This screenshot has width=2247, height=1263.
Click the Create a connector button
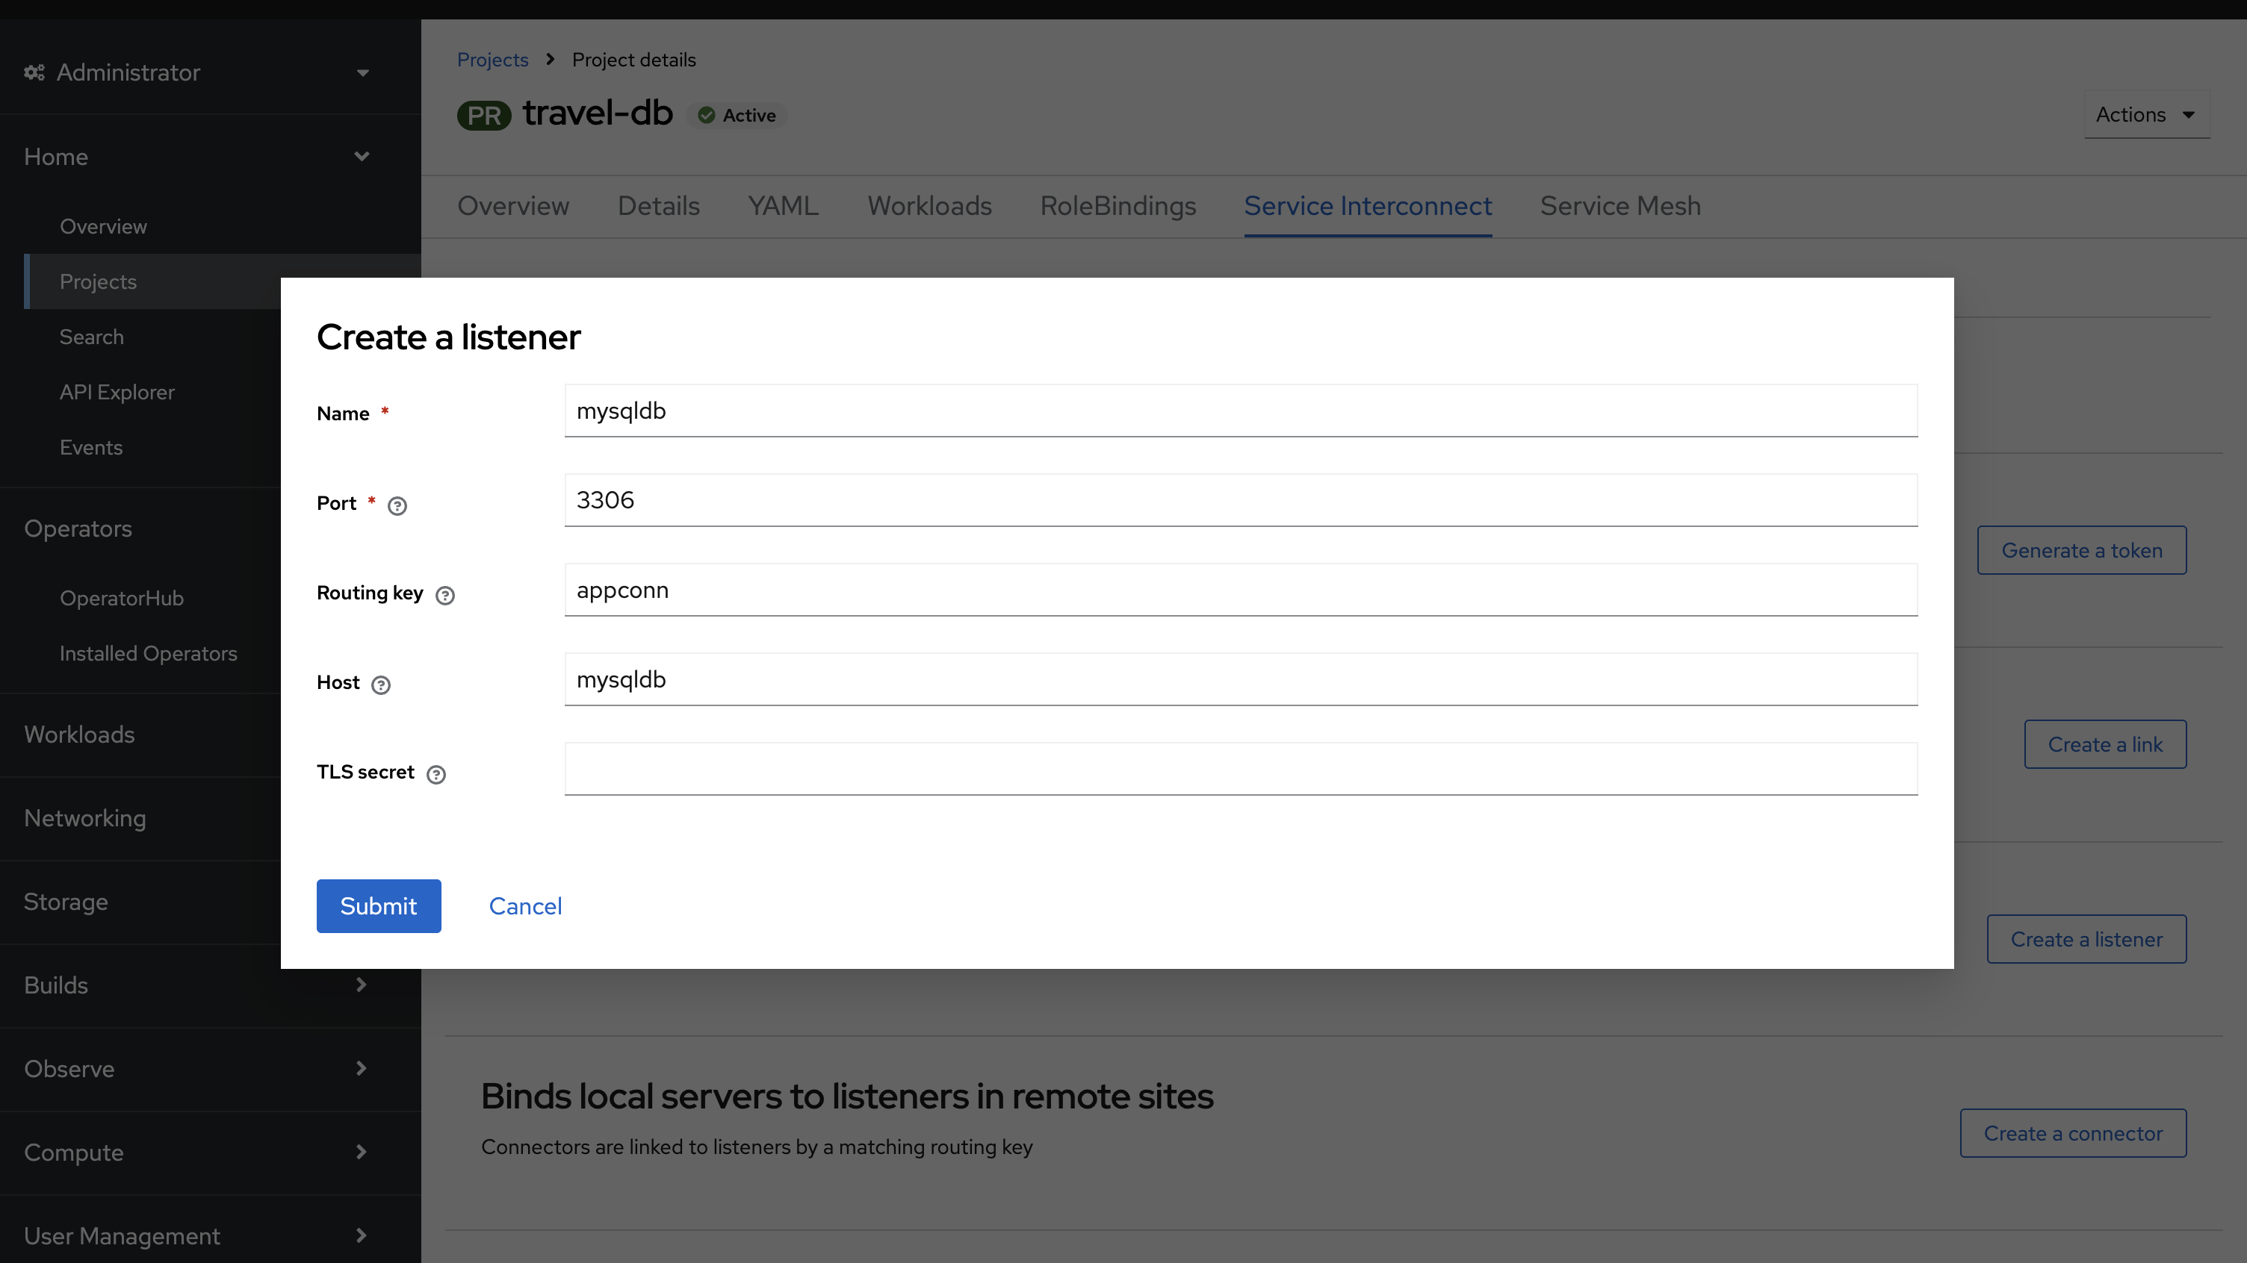pyautogui.click(x=2072, y=1133)
